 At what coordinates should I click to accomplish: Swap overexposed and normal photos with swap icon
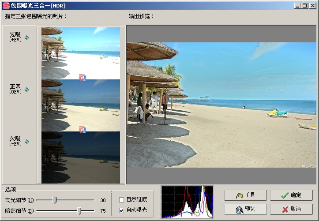tap(83, 78)
